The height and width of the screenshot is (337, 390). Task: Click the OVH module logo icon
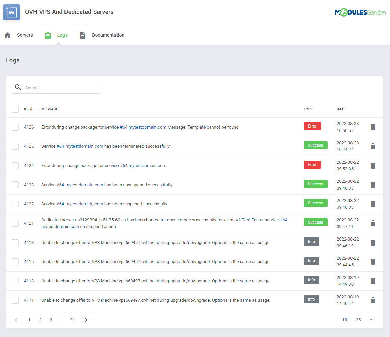point(11,12)
